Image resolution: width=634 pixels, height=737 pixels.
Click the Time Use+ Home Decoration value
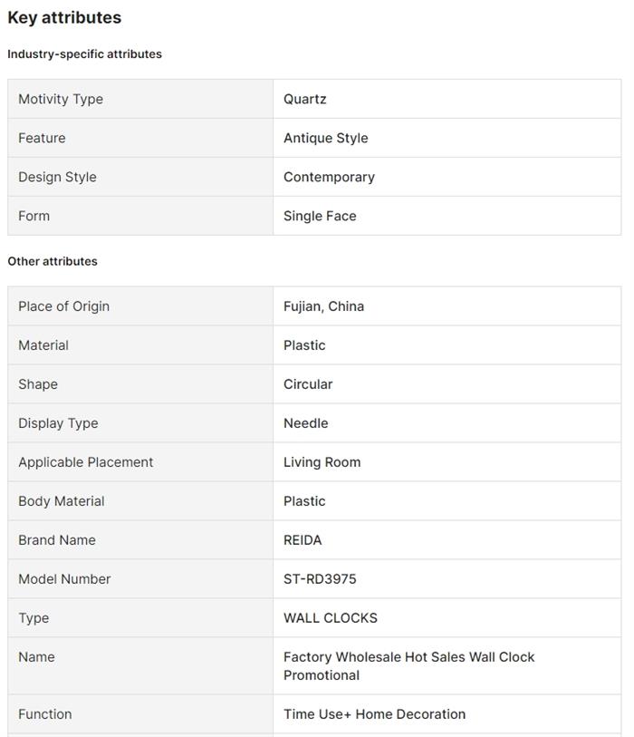[x=374, y=714]
